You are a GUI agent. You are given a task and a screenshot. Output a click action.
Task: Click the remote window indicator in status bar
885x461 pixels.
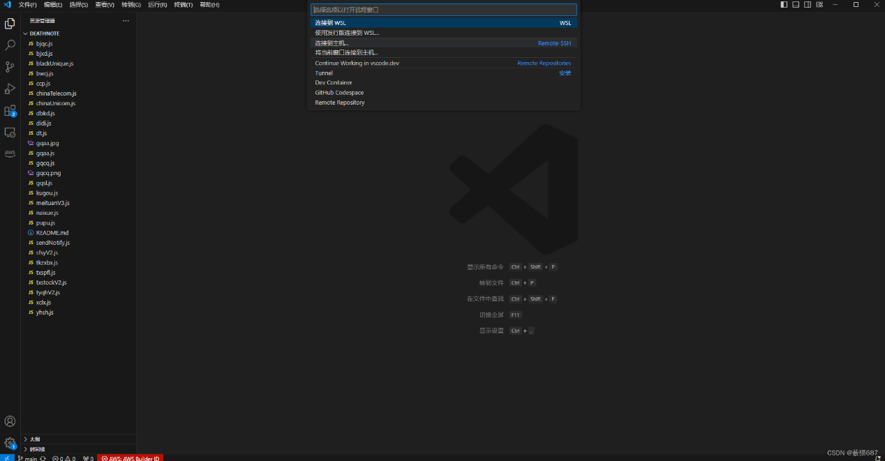[7, 458]
